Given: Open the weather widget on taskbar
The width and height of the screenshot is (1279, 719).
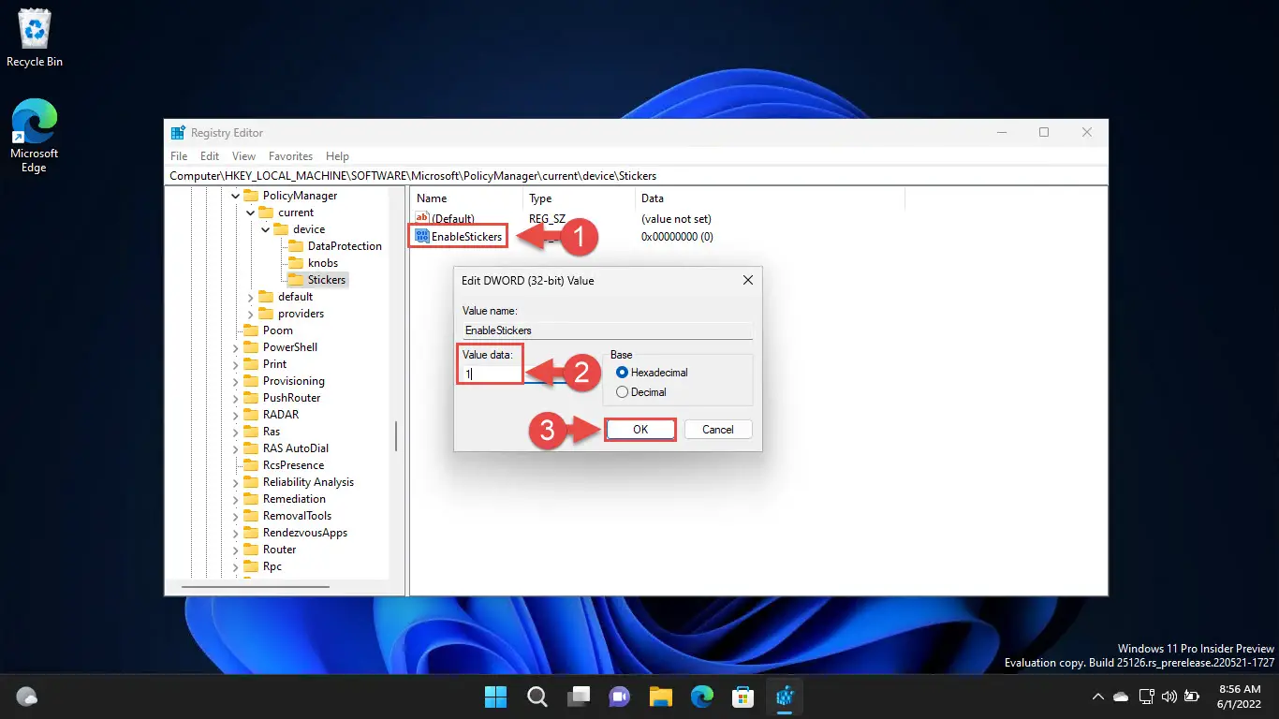Looking at the screenshot, I should pyautogui.click(x=27, y=697).
